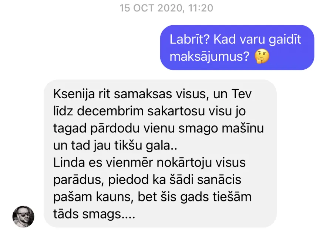Click the name "Ksenija" in the reply
The image size is (333, 230).
(x=74, y=94)
